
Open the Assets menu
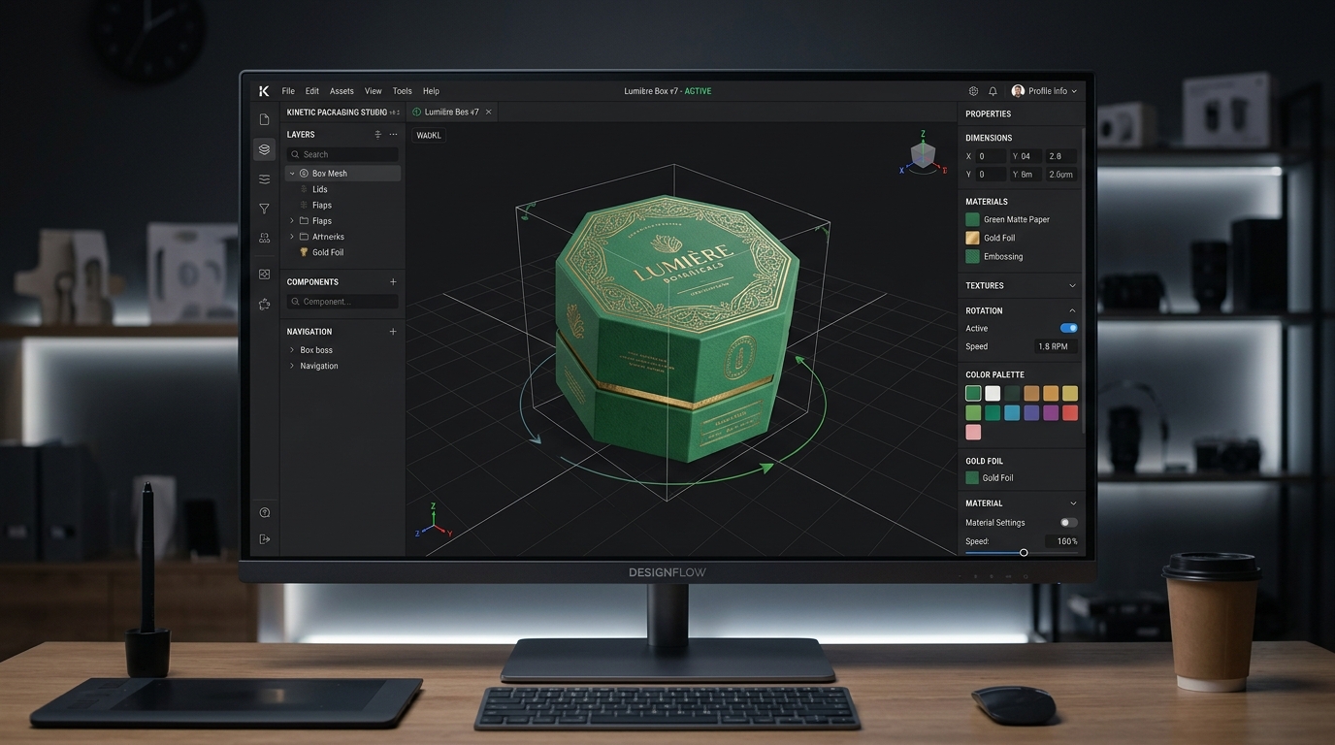pyautogui.click(x=342, y=91)
